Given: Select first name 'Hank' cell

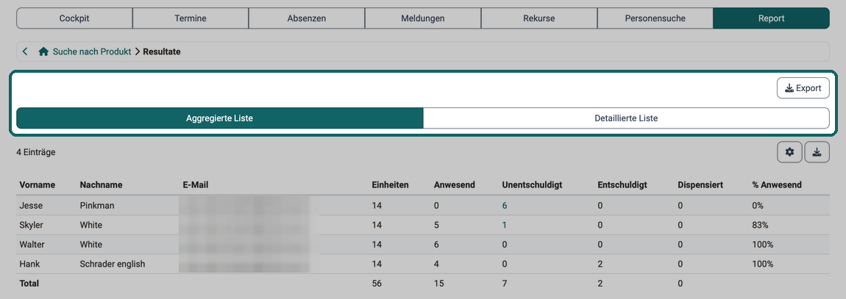Looking at the screenshot, I should click(x=29, y=264).
